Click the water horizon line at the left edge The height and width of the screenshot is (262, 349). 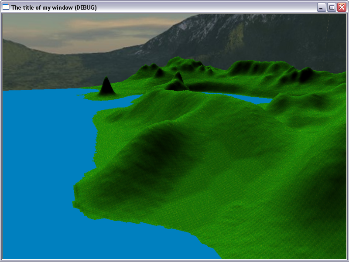[26, 90]
